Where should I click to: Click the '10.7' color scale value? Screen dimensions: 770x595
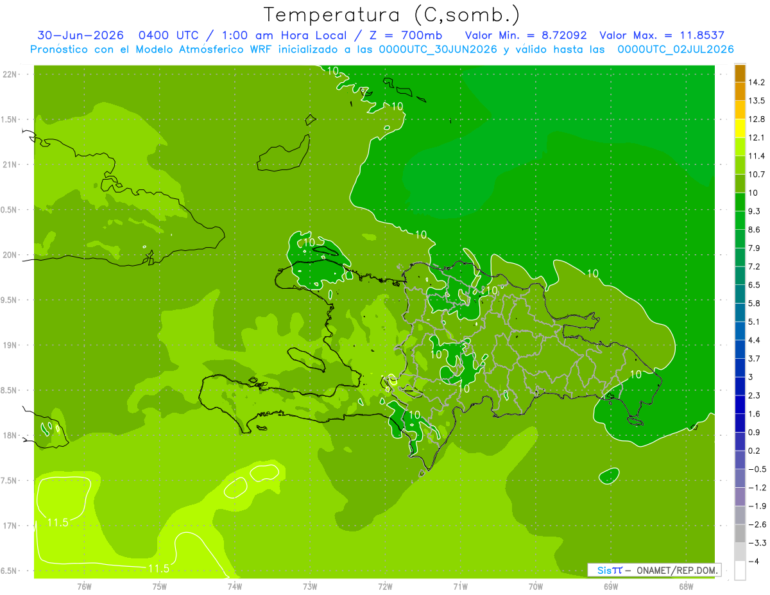tap(757, 175)
